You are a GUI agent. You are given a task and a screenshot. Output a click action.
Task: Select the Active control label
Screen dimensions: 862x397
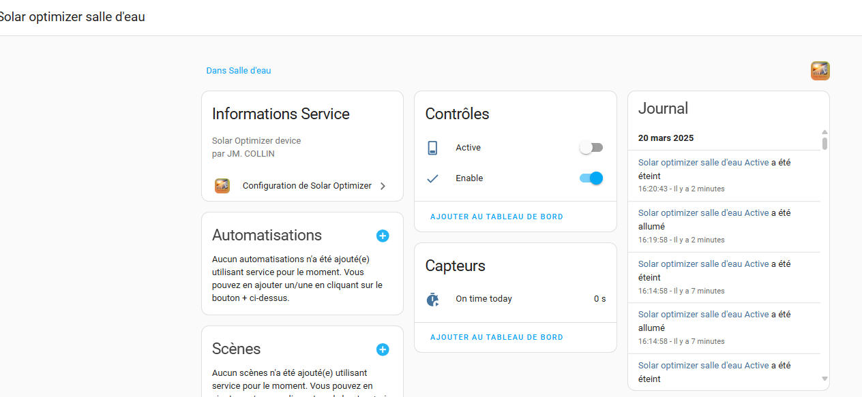click(468, 148)
